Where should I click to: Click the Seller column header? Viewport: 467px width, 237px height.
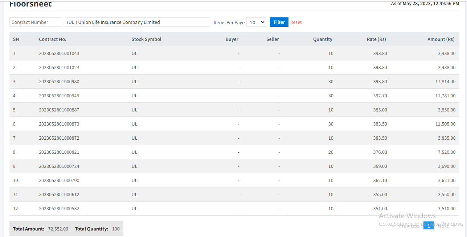coord(273,39)
